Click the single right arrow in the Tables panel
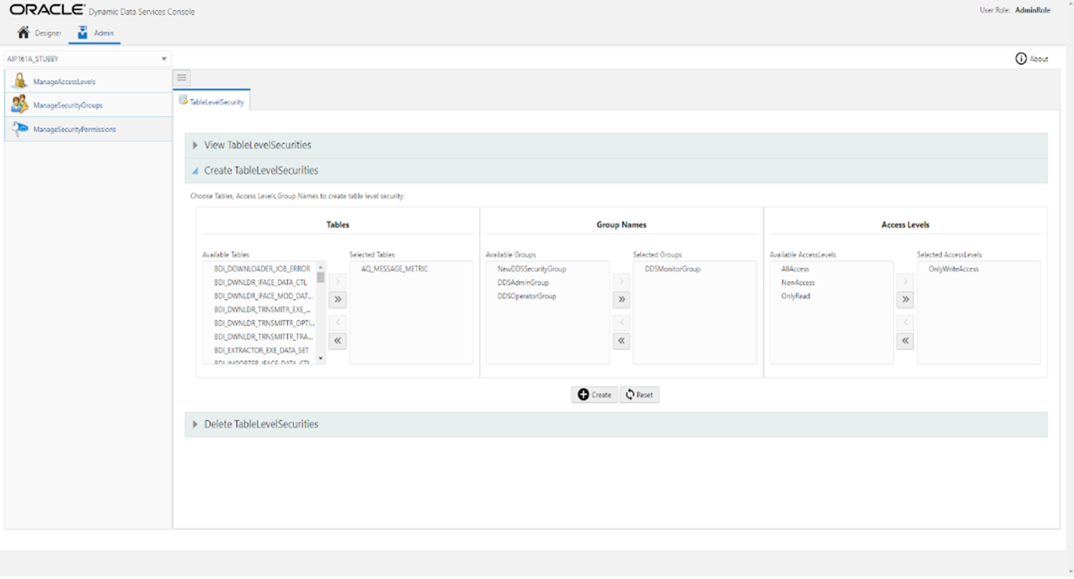Image resolution: width=1074 pixels, height=579 pixels. click(x=336, y=279)
